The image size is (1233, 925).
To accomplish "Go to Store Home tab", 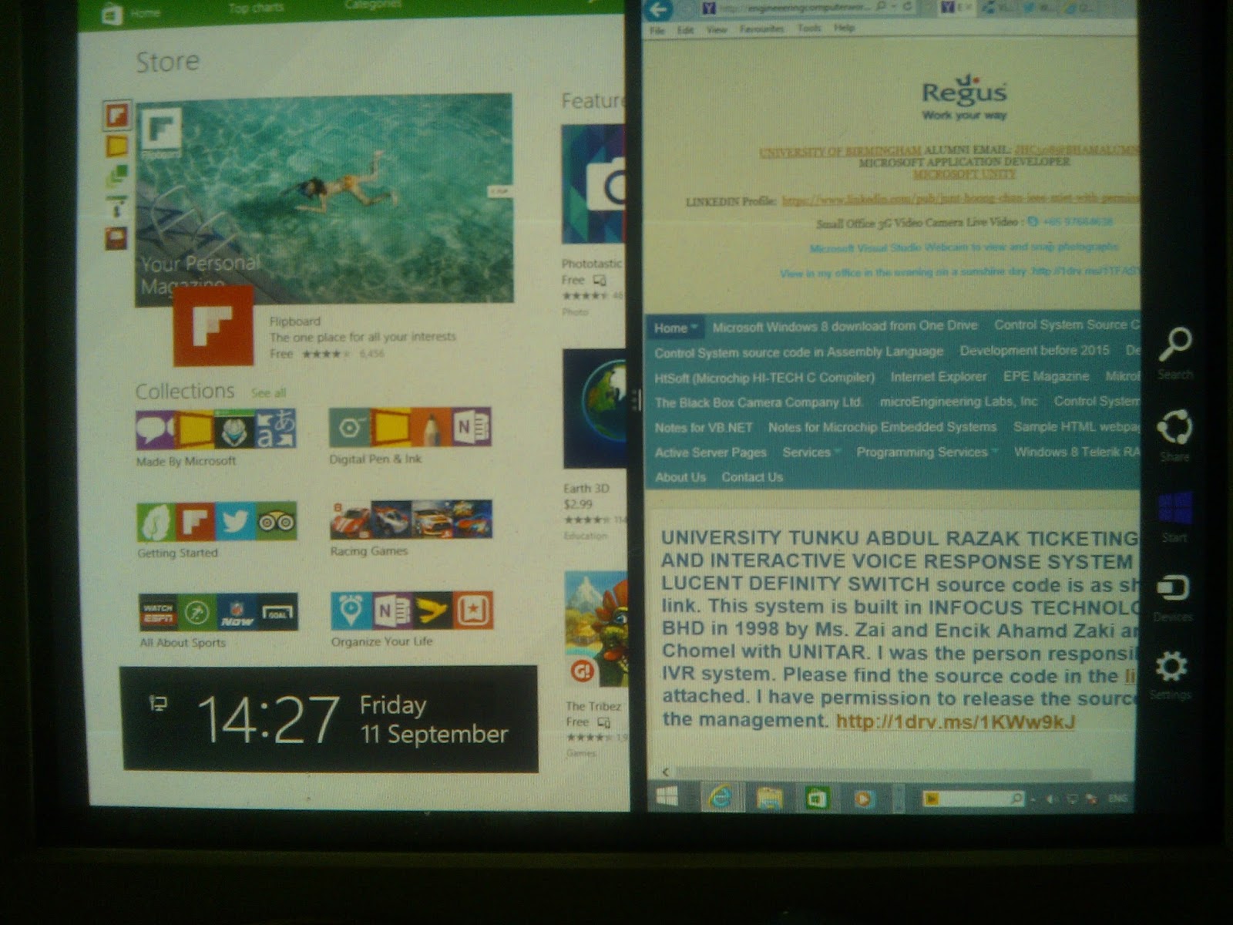I will click(x=145, y=13).
